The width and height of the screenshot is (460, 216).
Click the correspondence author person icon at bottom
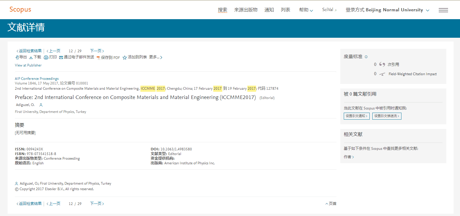pyautogui.click(x=17, y=183)
